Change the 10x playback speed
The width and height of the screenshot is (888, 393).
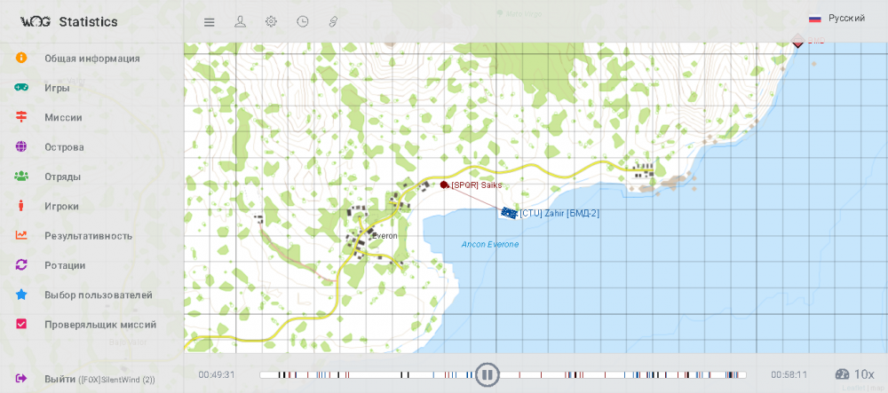[x=855, y=374]
